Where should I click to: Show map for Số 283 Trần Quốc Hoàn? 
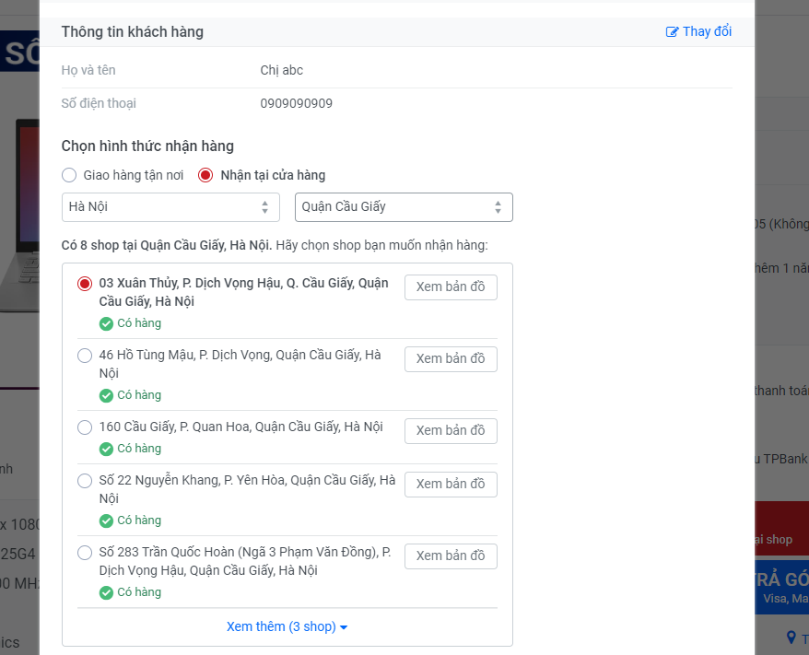451,556
